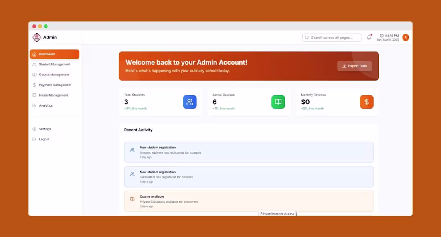Open notifications bell icon

pos(369,37)
